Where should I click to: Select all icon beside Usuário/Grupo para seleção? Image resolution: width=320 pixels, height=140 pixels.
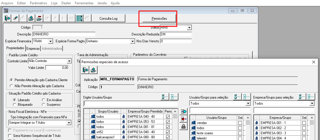pyautogui.click(x=237, y=97)
